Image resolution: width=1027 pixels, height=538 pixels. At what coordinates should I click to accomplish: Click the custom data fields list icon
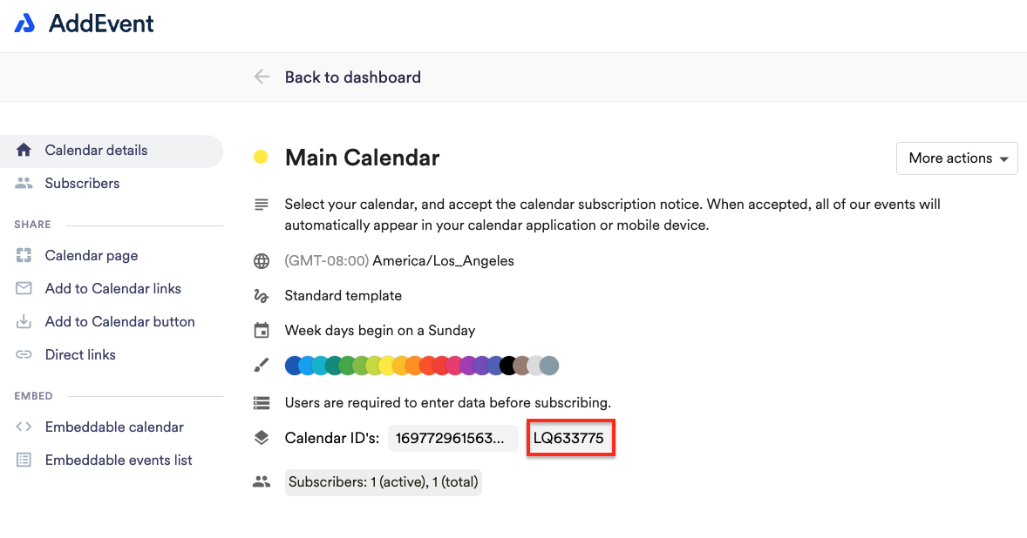pyautogui.click(x=262, y=403)
